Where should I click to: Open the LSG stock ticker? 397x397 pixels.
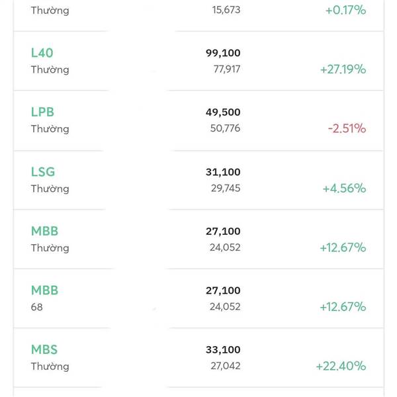click(43, 171)
